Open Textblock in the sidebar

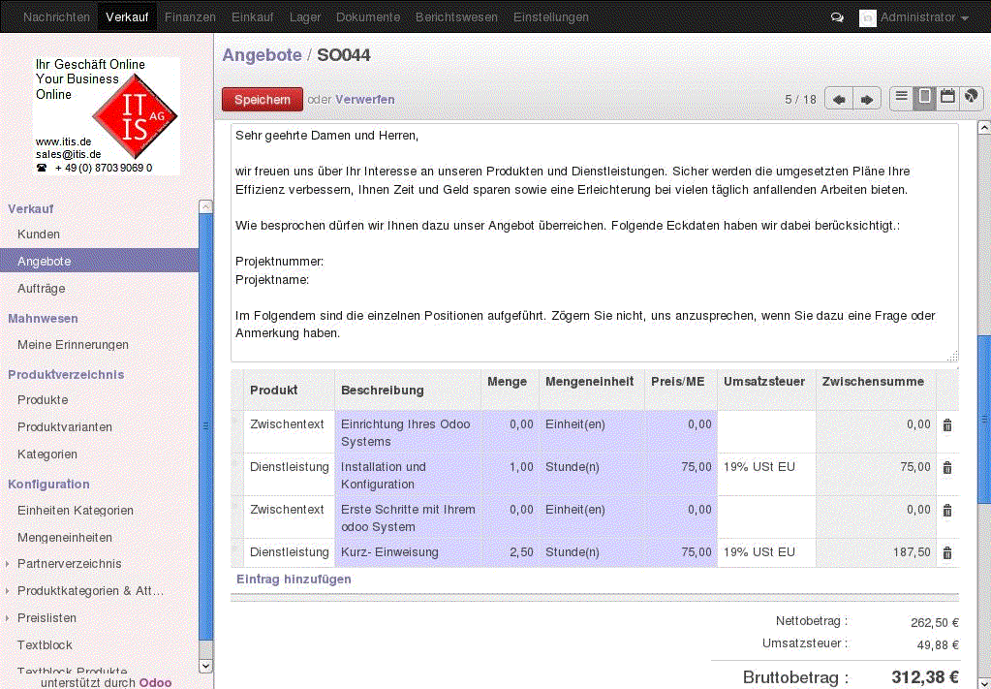coord(45,644)
